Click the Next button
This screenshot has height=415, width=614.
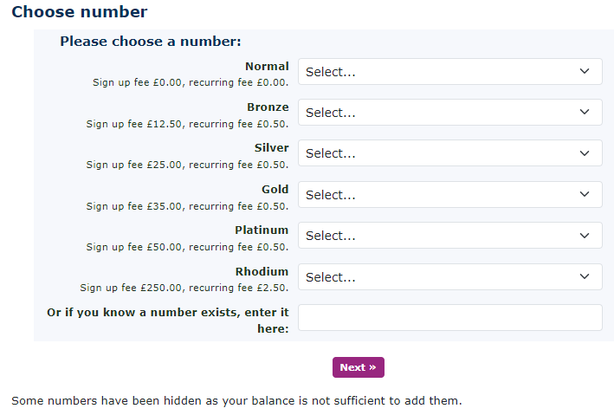click(x=358, y=367)
